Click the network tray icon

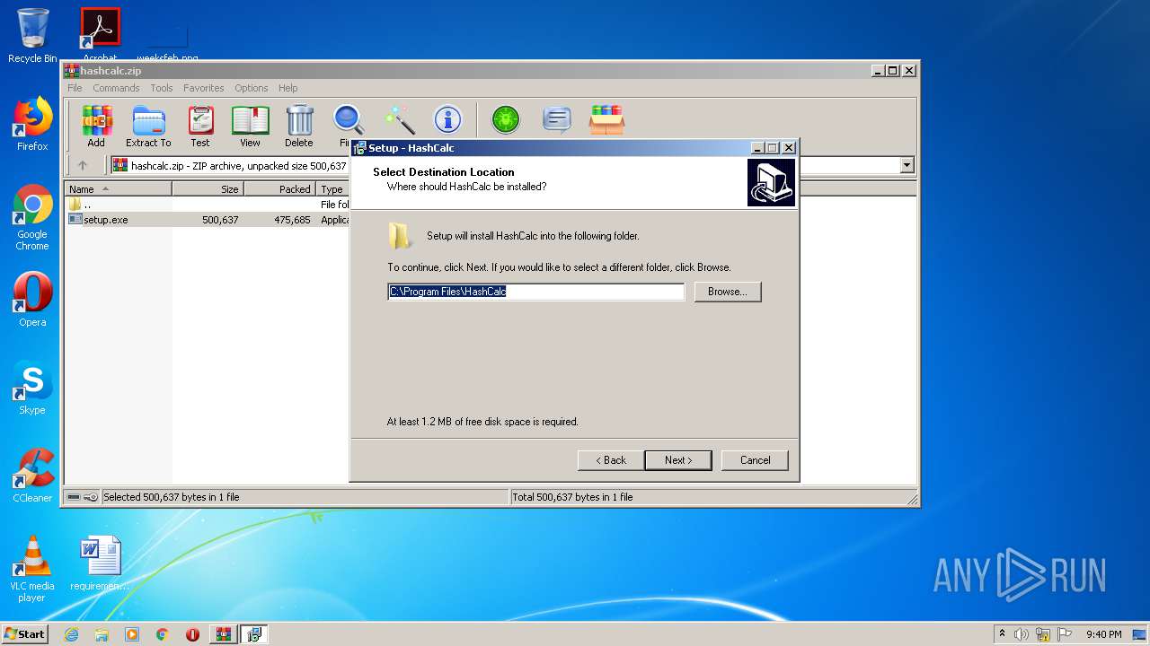click(1043, 634)
